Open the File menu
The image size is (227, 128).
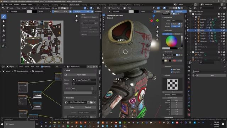pos(6,5)
